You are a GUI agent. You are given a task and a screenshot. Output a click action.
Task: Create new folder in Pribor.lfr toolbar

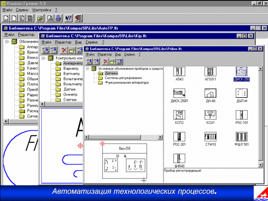112,62
